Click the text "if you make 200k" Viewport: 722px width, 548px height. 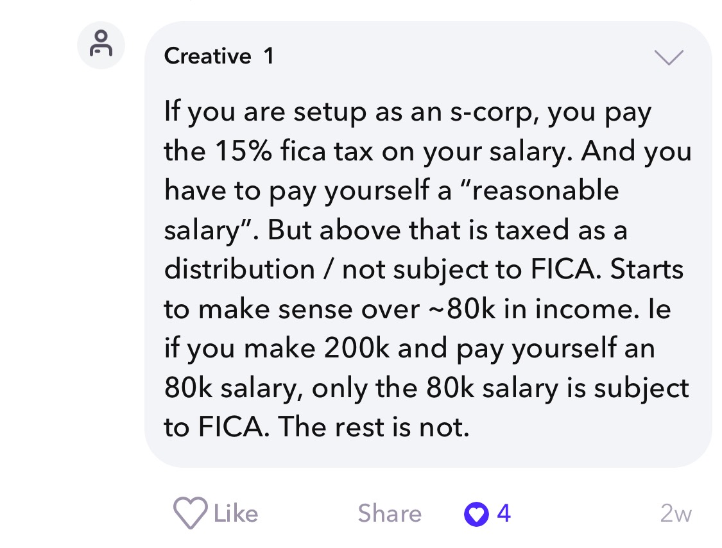pos(277,349)
